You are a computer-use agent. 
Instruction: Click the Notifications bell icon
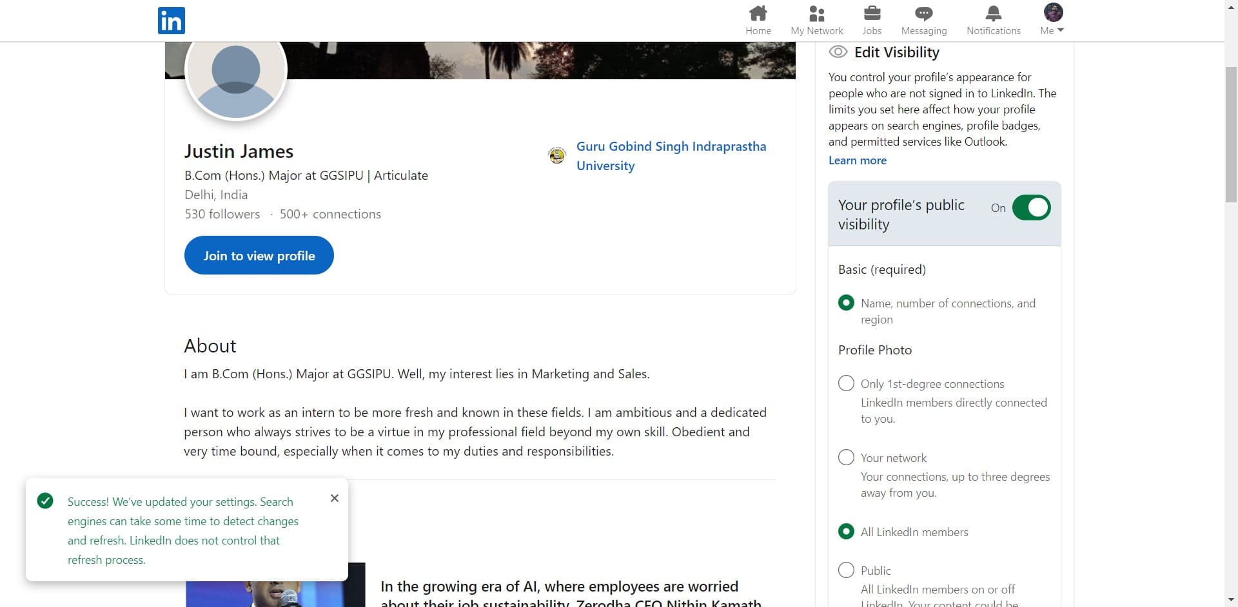point(993,12)
